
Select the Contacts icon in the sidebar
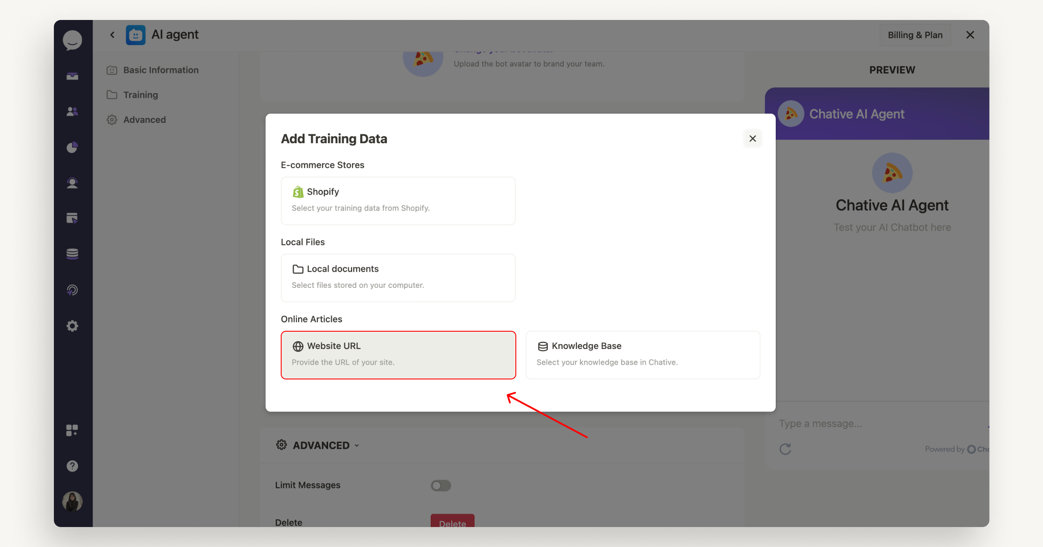pyautogui.click(x=73, y=112)
